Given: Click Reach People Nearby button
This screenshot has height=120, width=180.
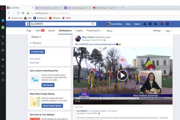Looking at the screenshot, I should 52,106.
